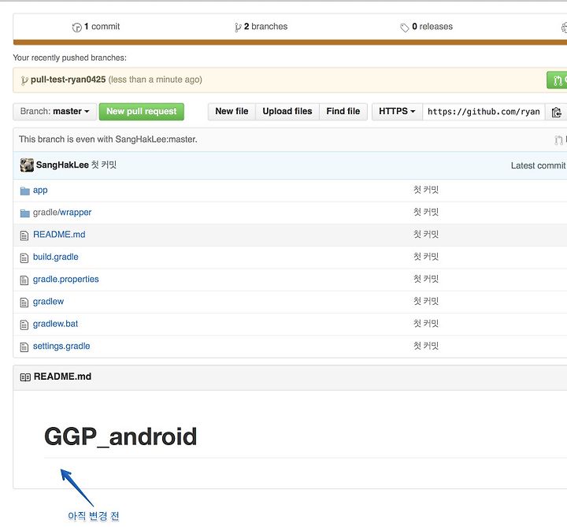Copy clone URL with clipboard icon
The height and width of the screenshot is (527, 567).
(556, 112)
